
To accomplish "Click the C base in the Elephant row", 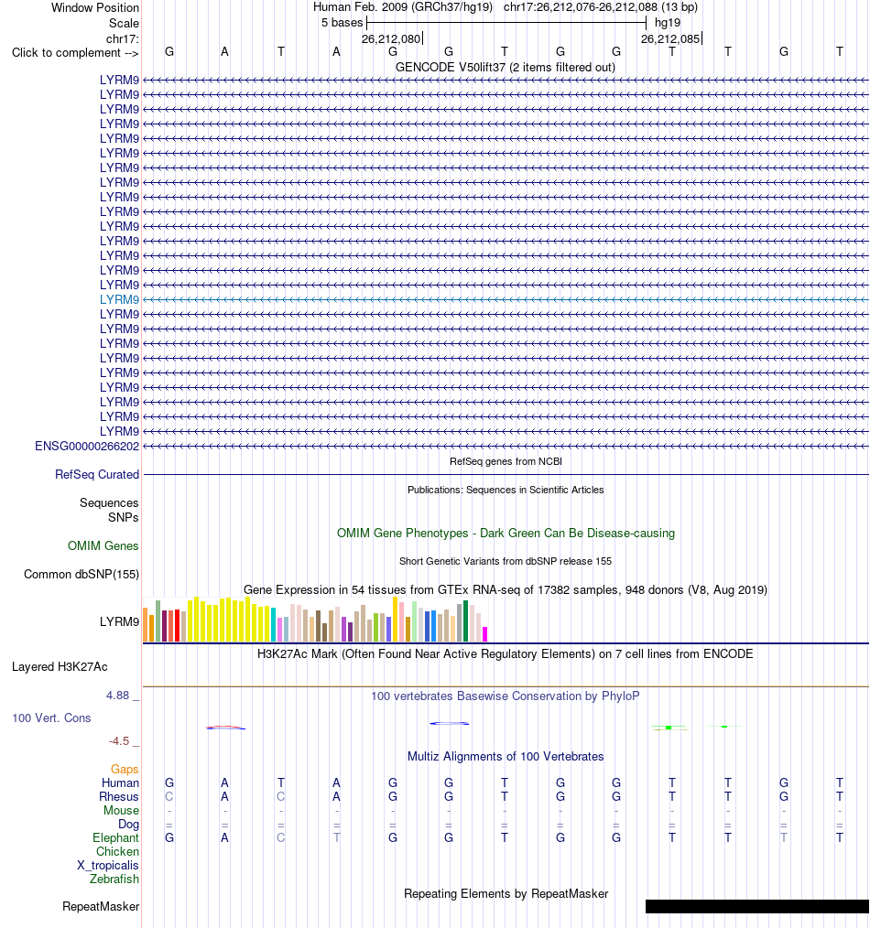I will click(281, 837).
